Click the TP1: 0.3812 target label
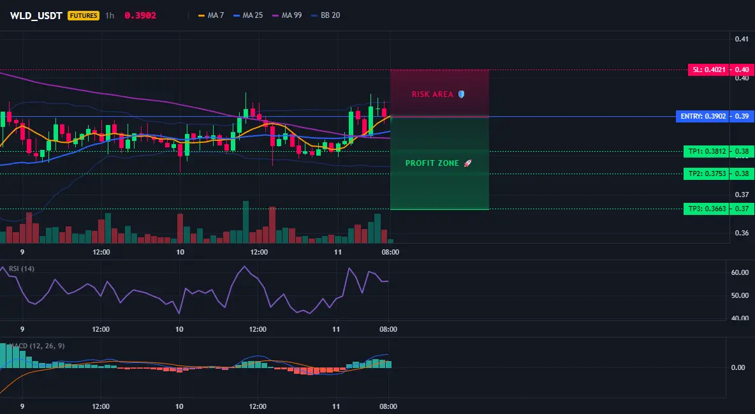 707,151
